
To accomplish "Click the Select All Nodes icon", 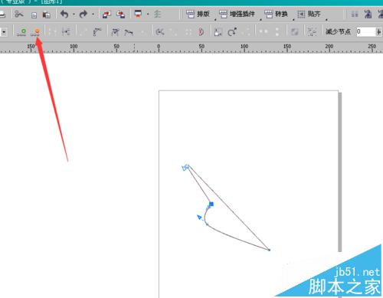I will pos(312,32).
